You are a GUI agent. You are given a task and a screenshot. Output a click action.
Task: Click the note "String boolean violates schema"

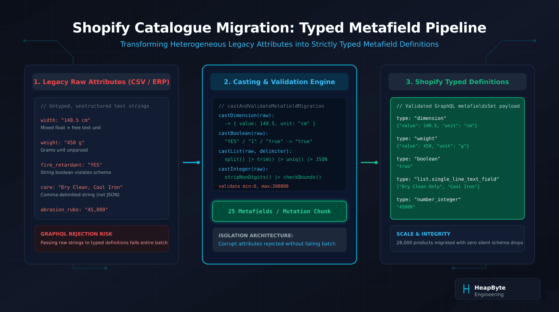point(76,172)
